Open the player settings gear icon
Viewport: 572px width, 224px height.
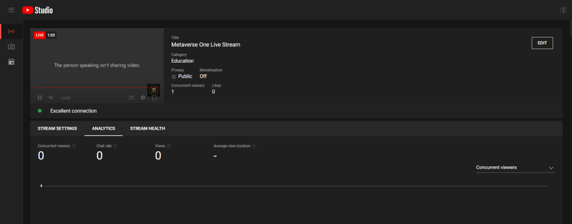click(143, 97)
